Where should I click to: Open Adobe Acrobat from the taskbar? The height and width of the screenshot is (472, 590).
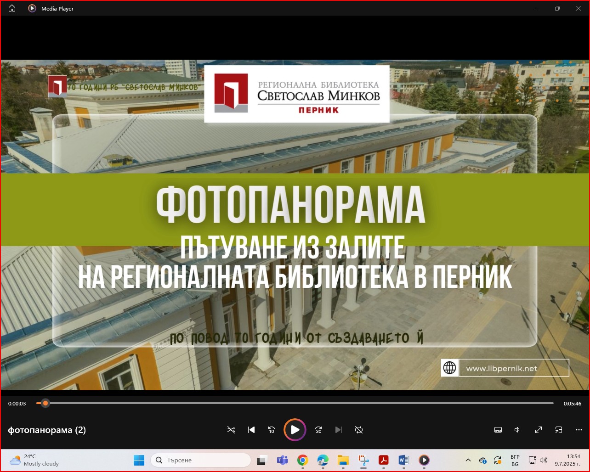point(384,460)
